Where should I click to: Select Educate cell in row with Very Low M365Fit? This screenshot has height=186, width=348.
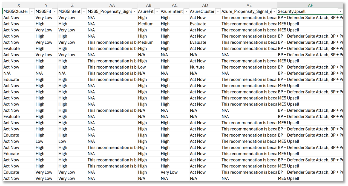[19, 172]
